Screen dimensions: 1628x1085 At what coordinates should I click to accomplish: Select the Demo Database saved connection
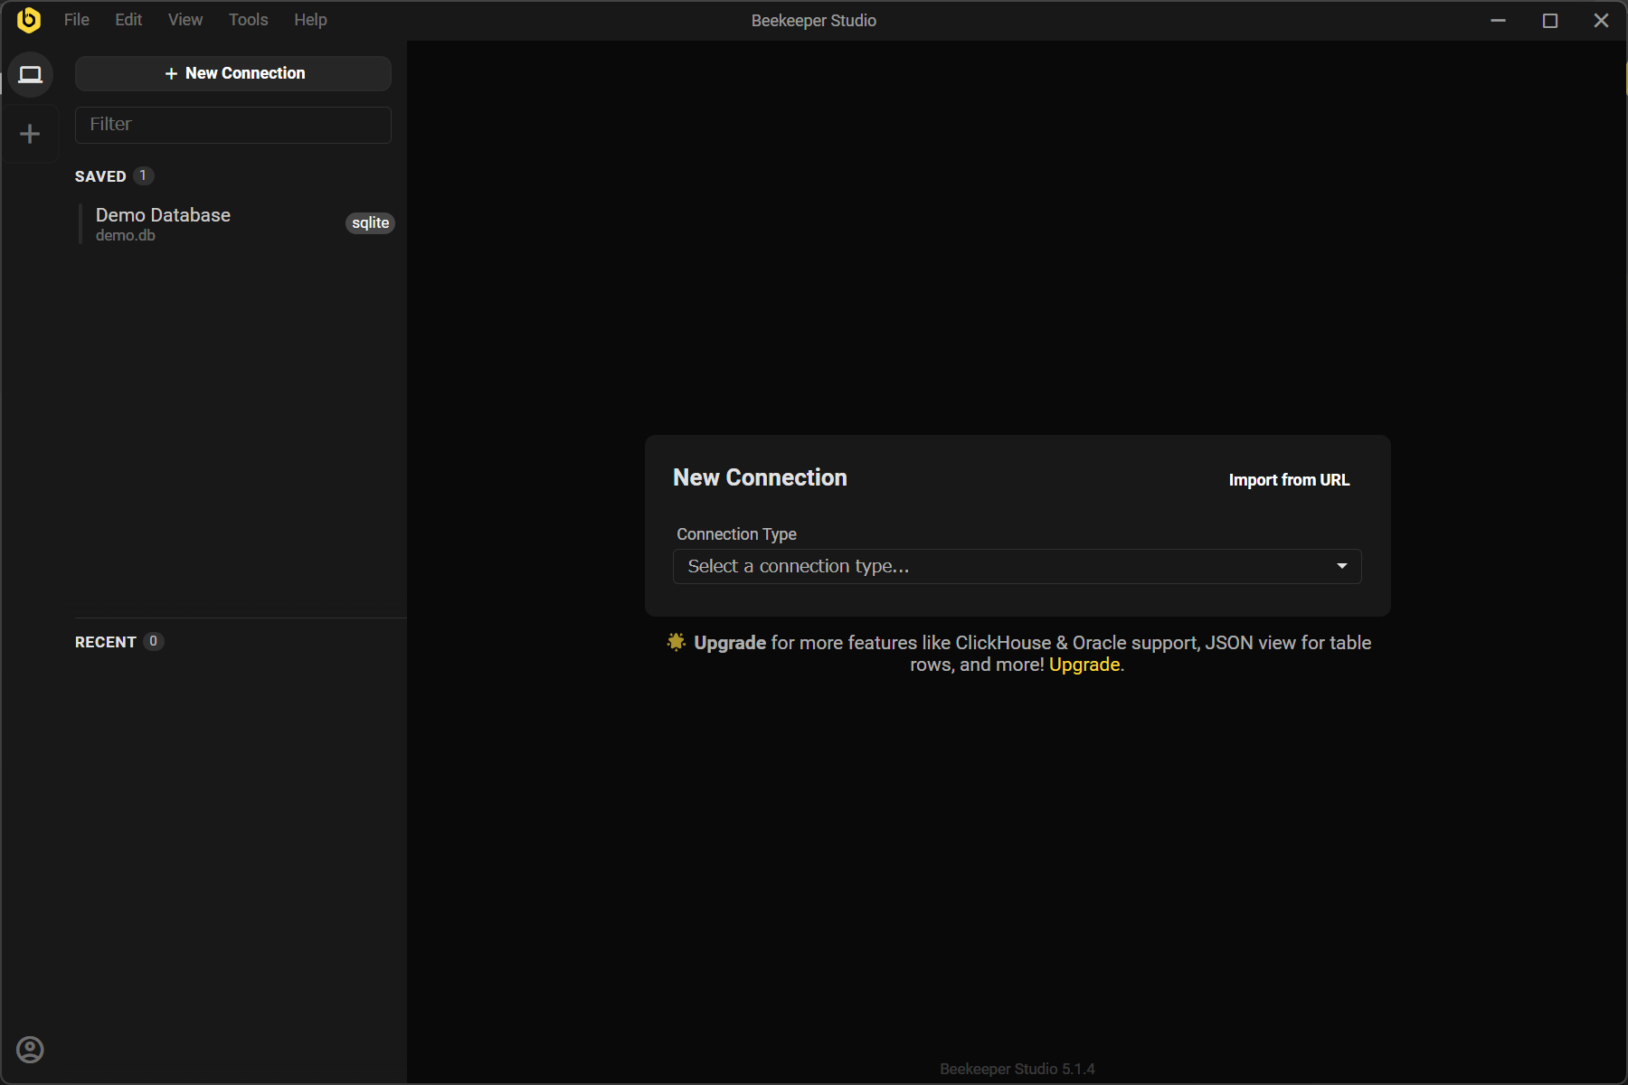[237, 223]
